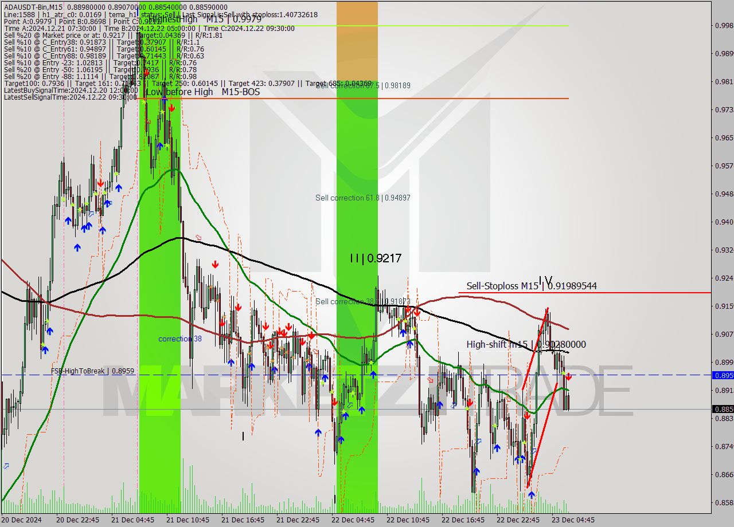Click the '21 Dec 22:45' time axis label

(297, 520)
